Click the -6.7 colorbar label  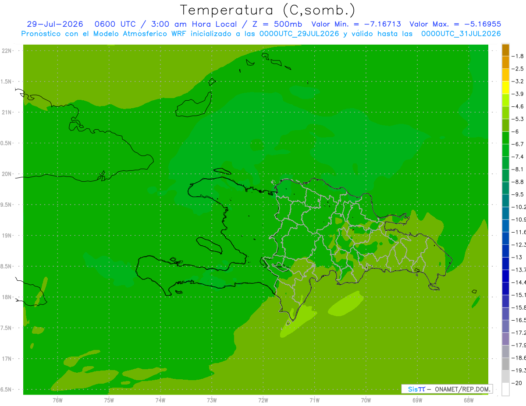(x=518, y=144)
